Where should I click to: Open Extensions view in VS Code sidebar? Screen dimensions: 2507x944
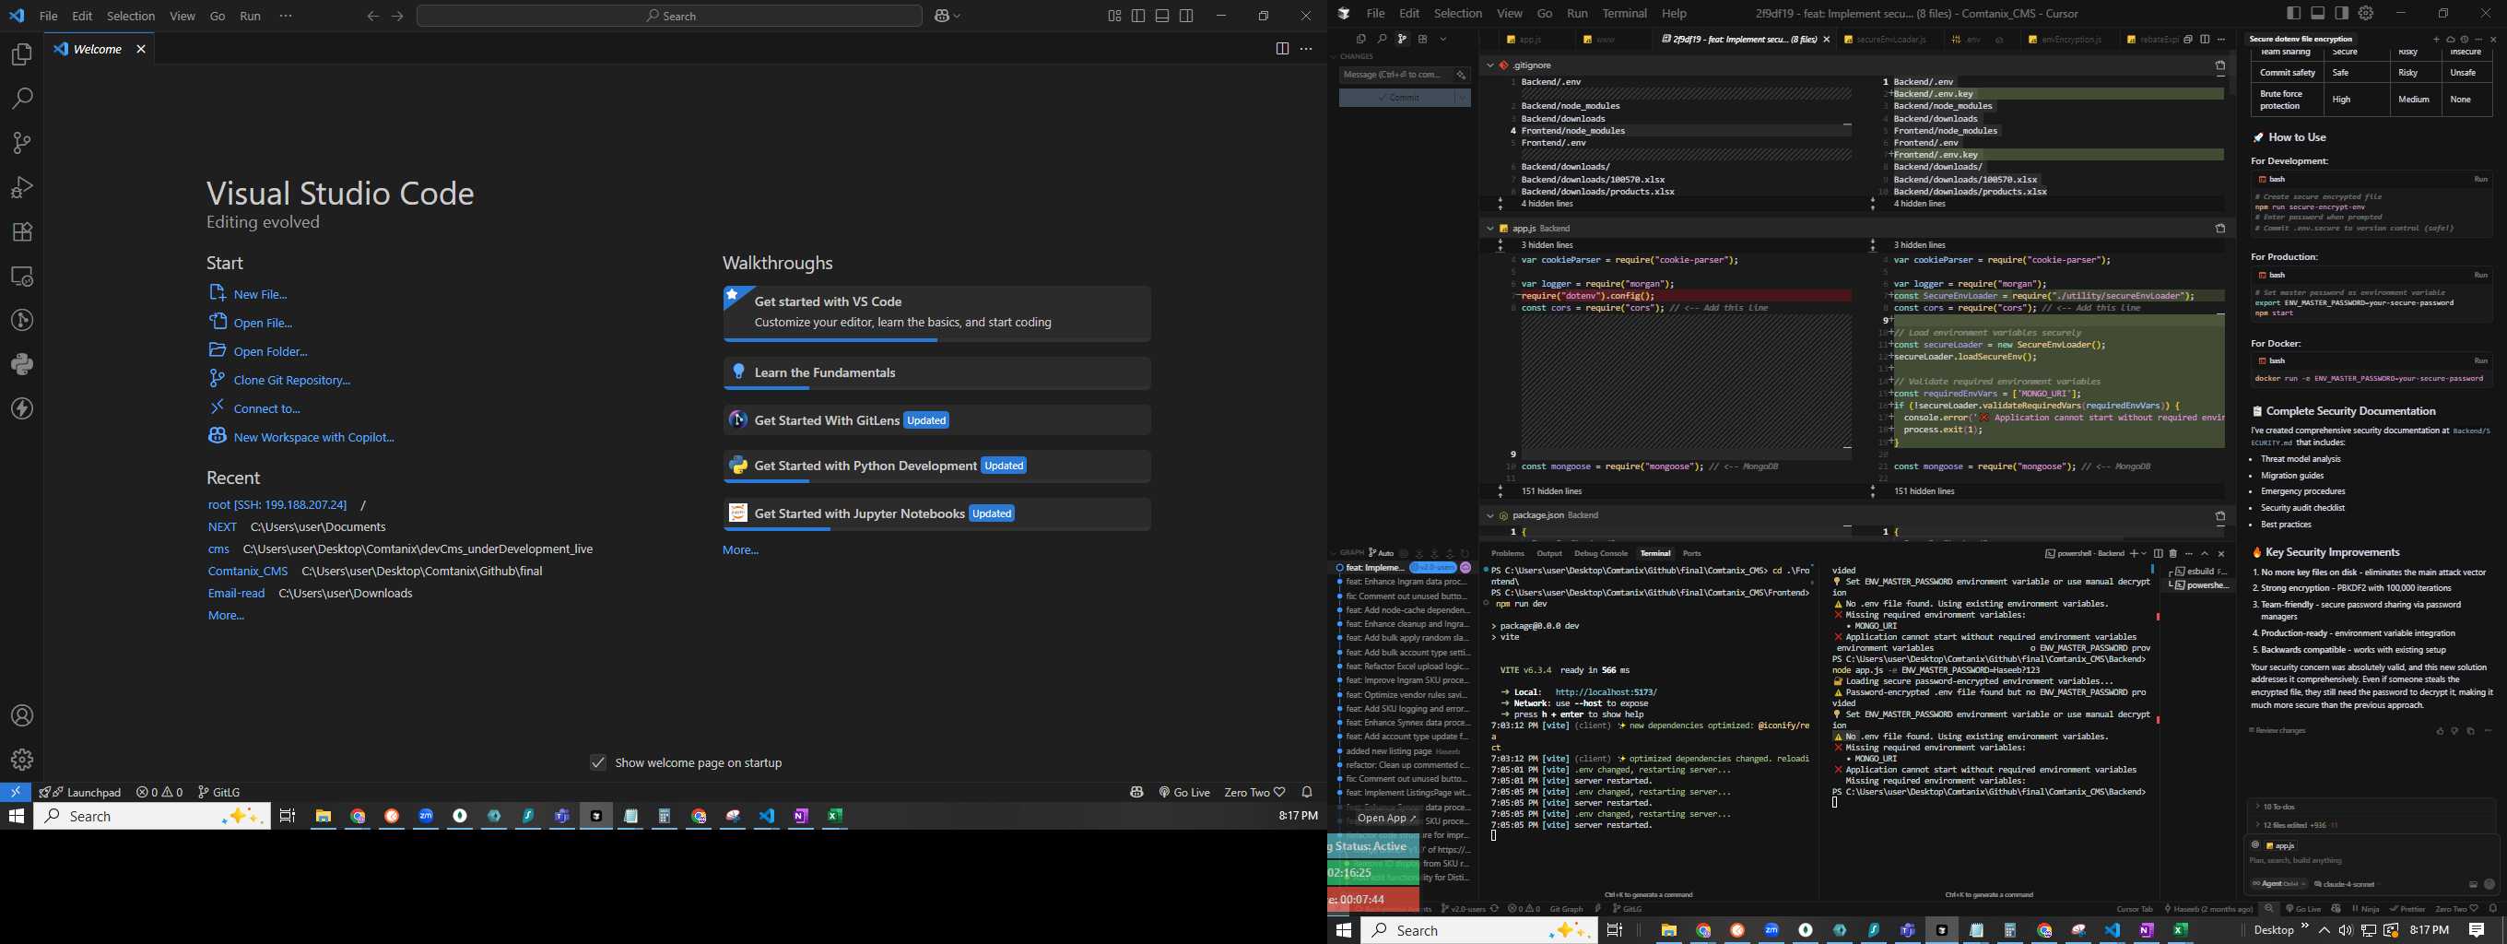(x=21, y=231)
